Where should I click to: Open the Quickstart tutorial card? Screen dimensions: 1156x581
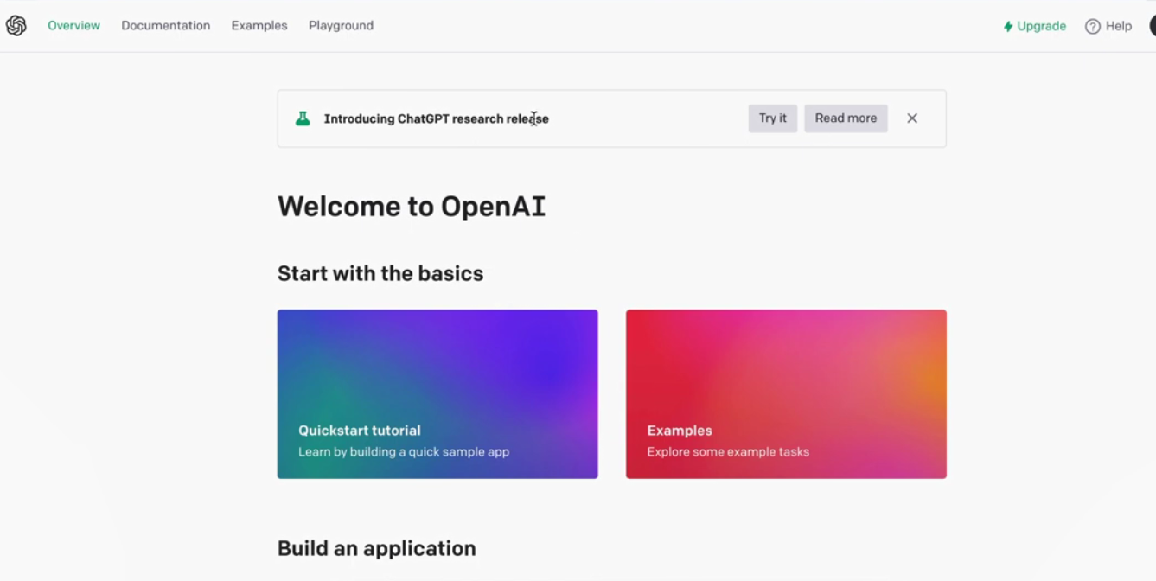tap(437, 394)
